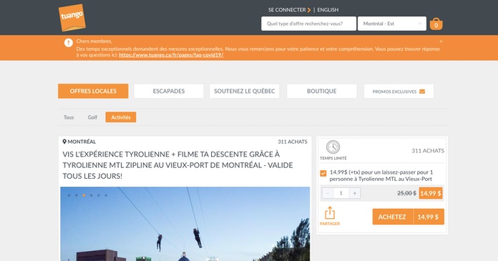Click Se connecter link
Image resolution: width=498 pixels, height=261 pixels.
287,10
